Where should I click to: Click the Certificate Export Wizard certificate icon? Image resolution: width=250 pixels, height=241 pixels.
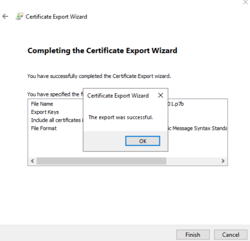19,16
